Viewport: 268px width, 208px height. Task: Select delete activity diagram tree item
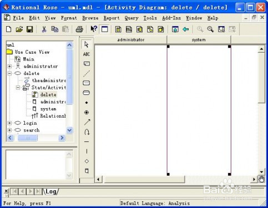tap(48, 95)
